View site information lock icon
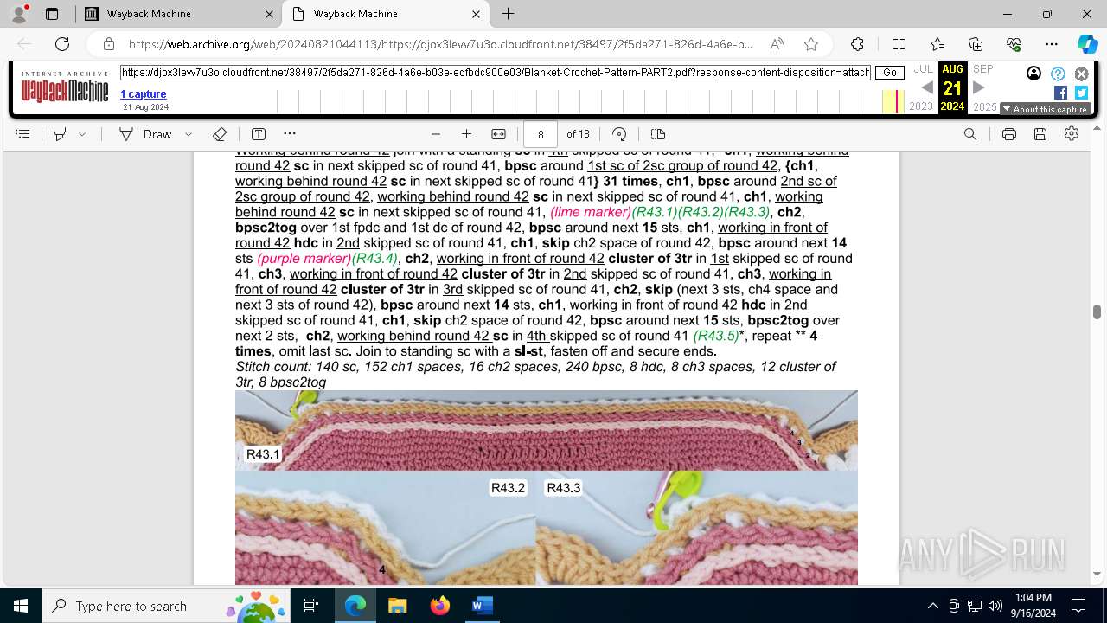1107x623 pixels. point(109,44)
